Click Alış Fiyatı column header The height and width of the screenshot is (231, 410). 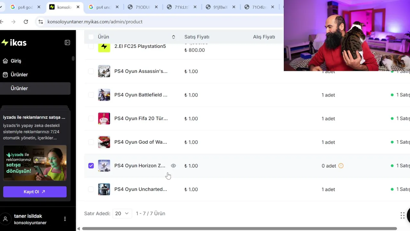click(x=264, y=37)
